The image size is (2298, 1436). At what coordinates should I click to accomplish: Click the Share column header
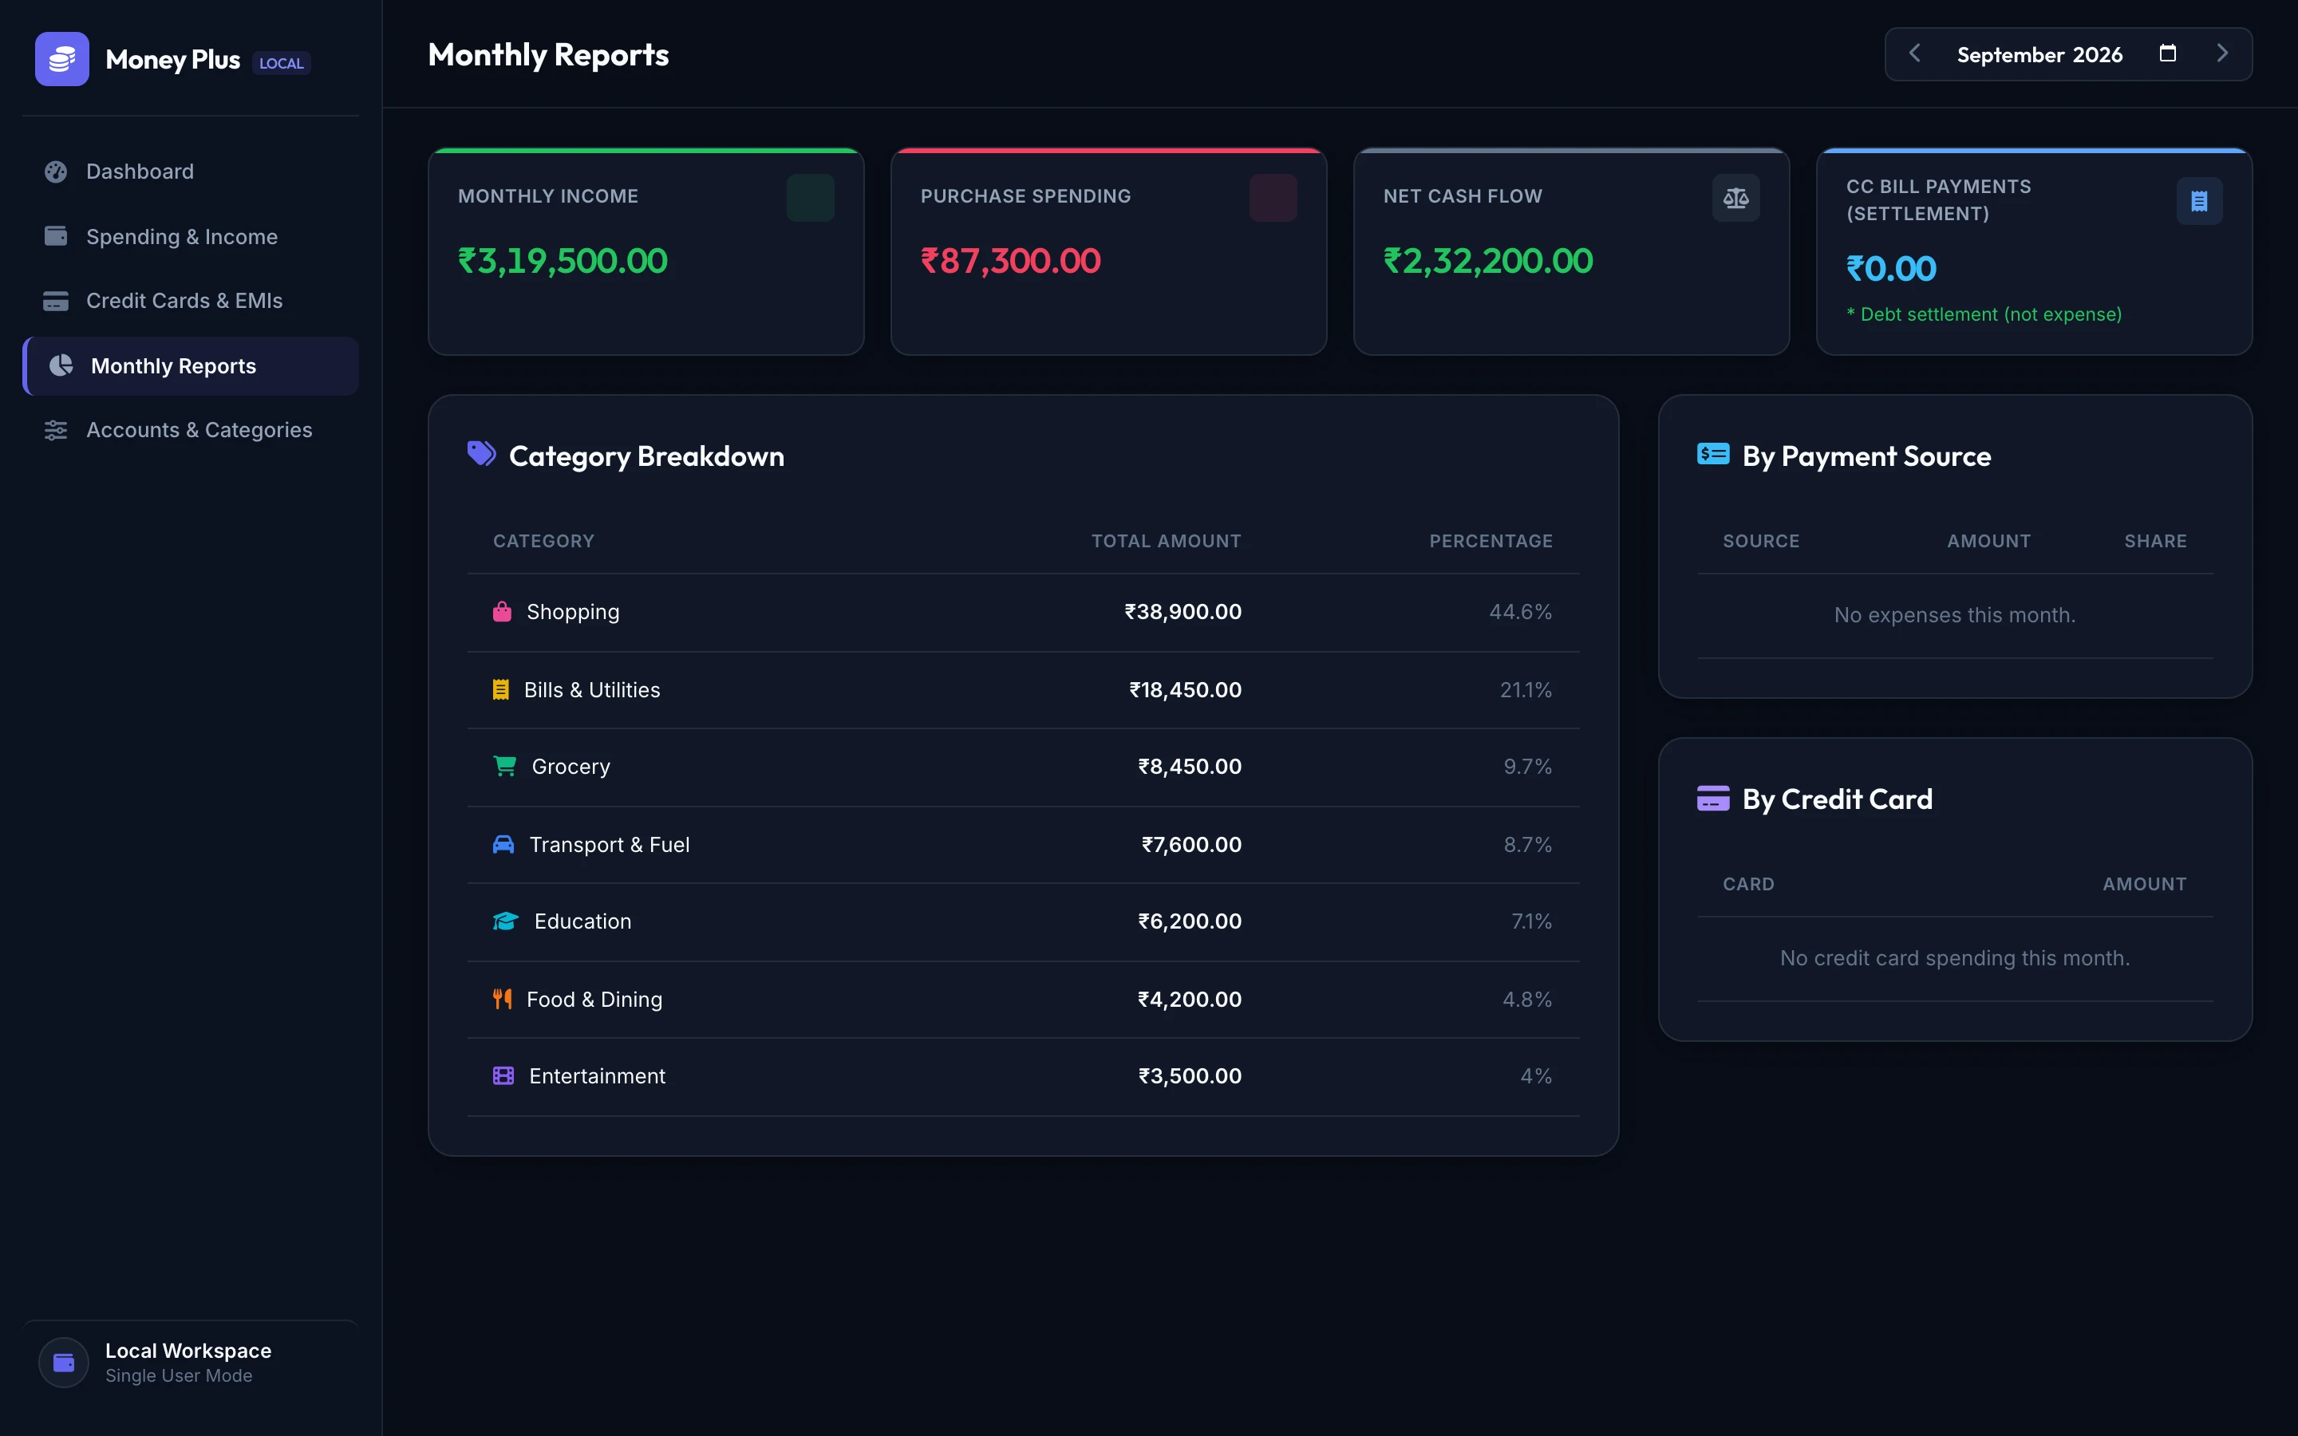point(2154,542)
